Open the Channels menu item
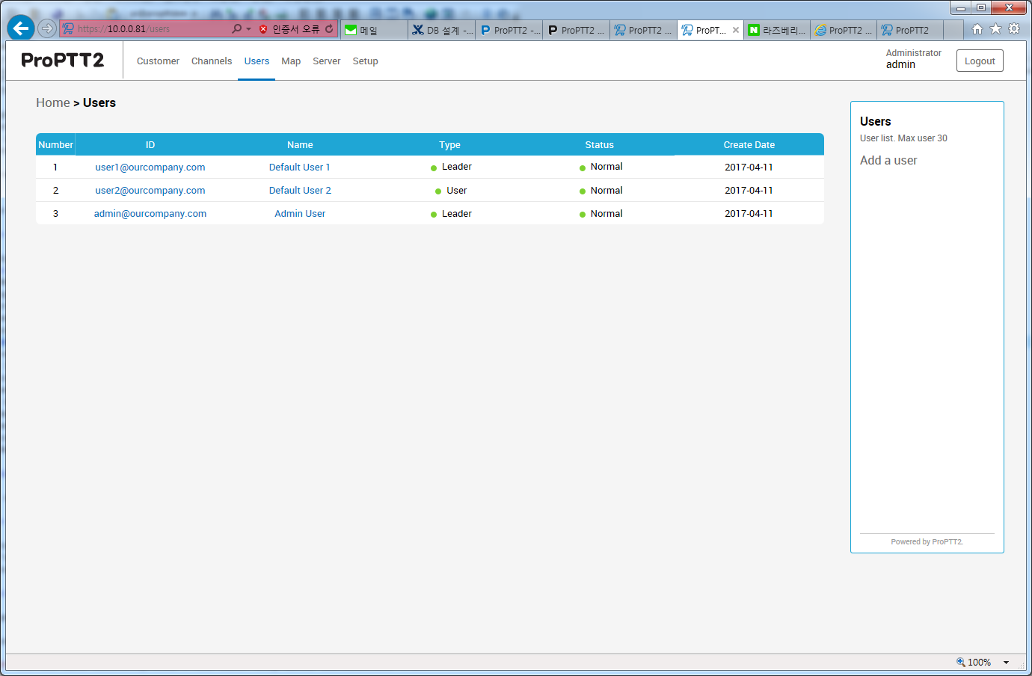 (x=212, y=61)
